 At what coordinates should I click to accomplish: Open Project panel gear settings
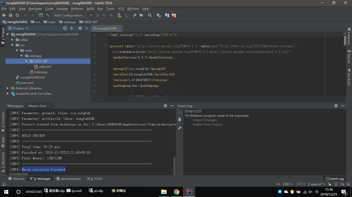pyautogui.click(x=80, y=28)
